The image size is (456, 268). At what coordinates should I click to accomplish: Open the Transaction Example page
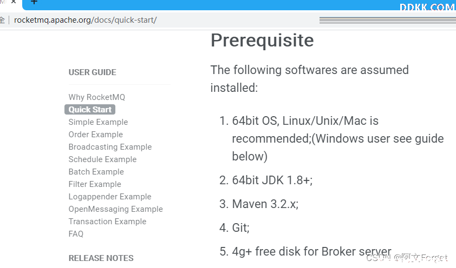pyautogui.click(x=107, y=222)
